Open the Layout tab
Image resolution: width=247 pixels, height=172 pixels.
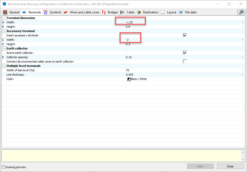pyautogui.click(x=169, y=12)
